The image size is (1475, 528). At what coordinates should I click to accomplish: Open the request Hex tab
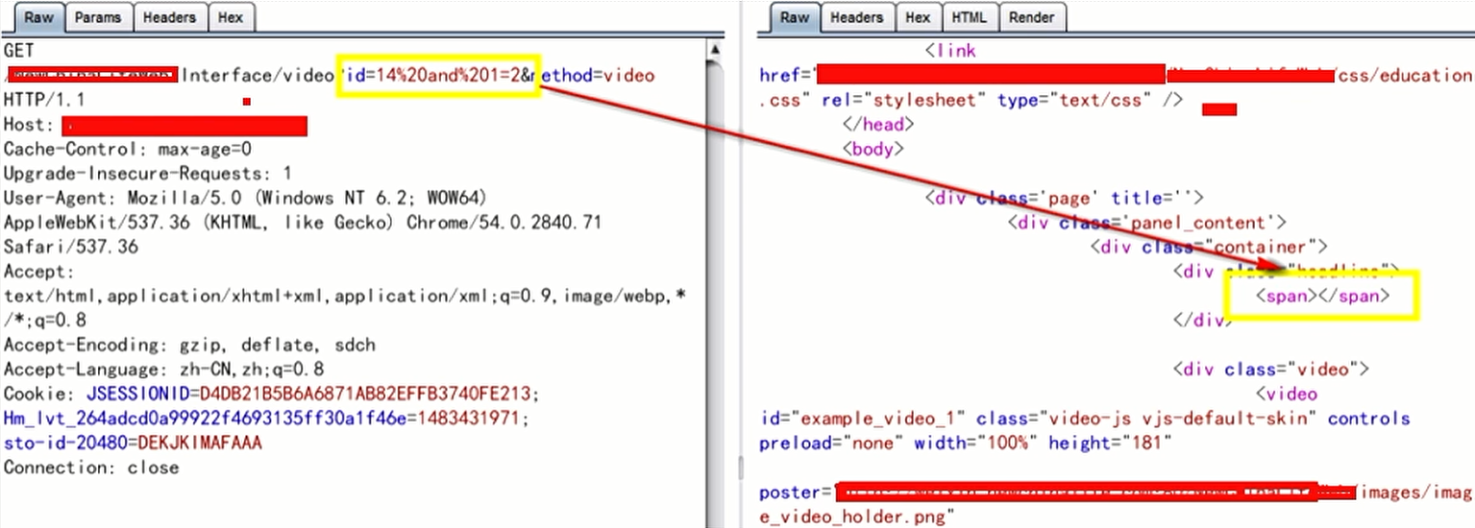(230, 17)
